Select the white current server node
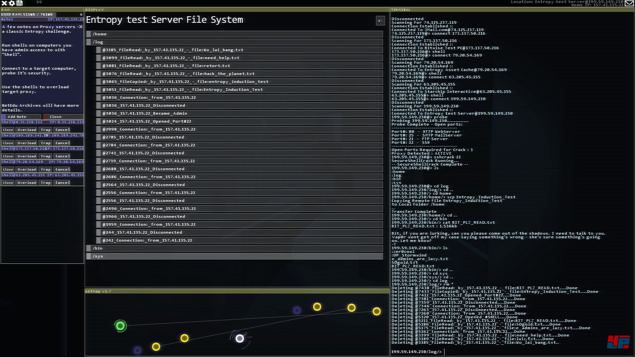 tap(240, 338)
